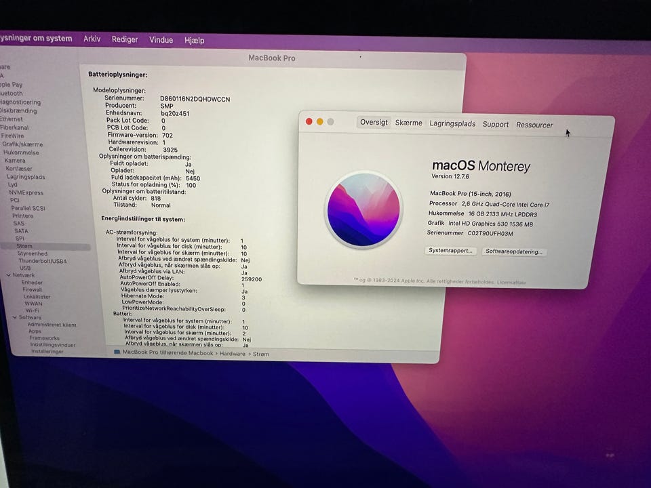Select SPI in the sidebar
The width and height of the screenshot is (651, 488).
(x=20, y=238)
